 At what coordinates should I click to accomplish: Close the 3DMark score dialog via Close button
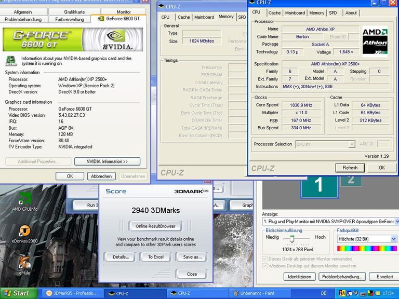[192, 274]
